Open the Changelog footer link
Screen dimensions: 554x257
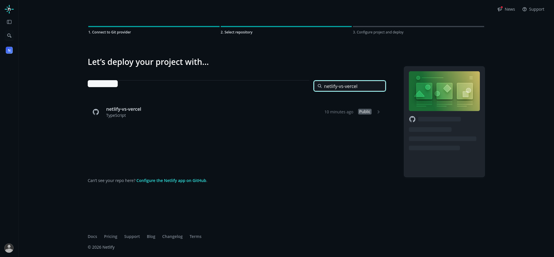click(172, 237)
